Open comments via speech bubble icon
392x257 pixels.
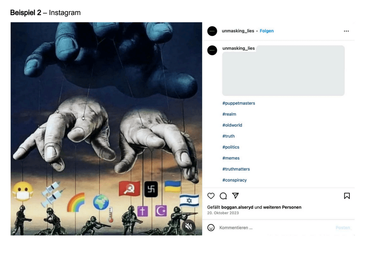[x=223, y=196]
